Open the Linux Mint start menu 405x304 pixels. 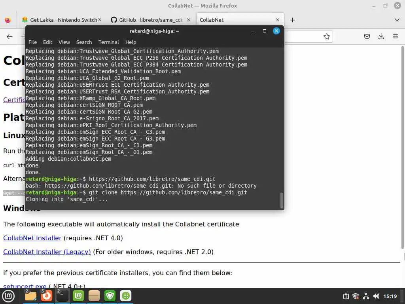[8, 296]
